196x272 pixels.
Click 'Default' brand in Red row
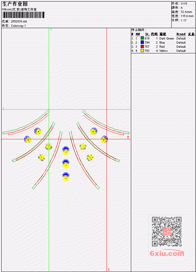(x=181, y=47)
